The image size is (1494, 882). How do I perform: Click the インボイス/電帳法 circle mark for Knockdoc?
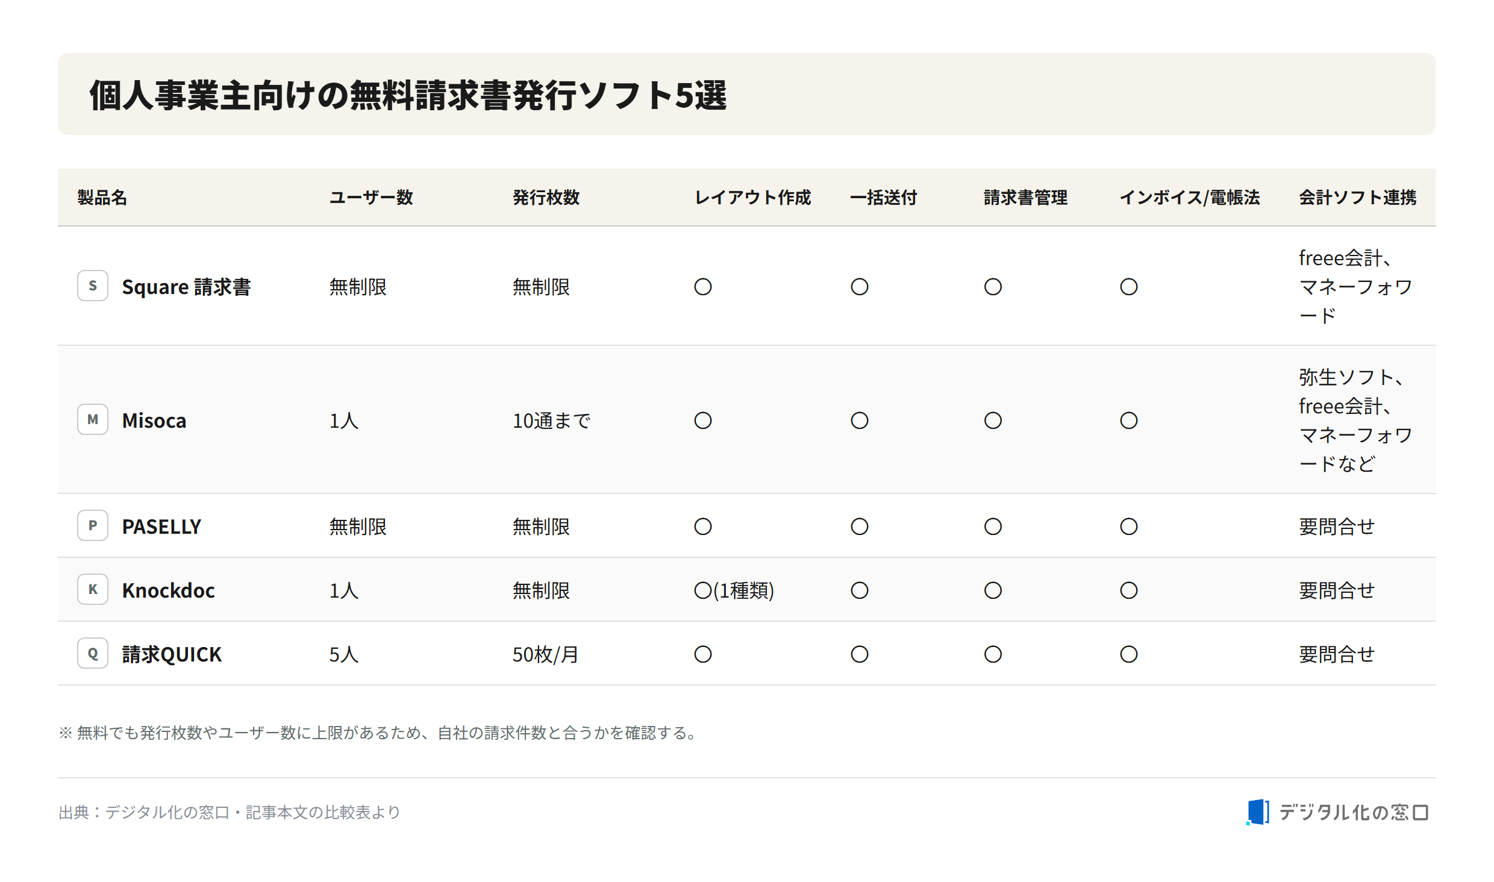point(1129,590)
